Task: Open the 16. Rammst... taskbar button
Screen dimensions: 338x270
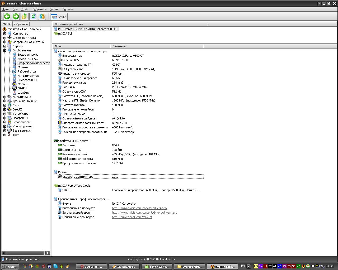Action: 124,267
